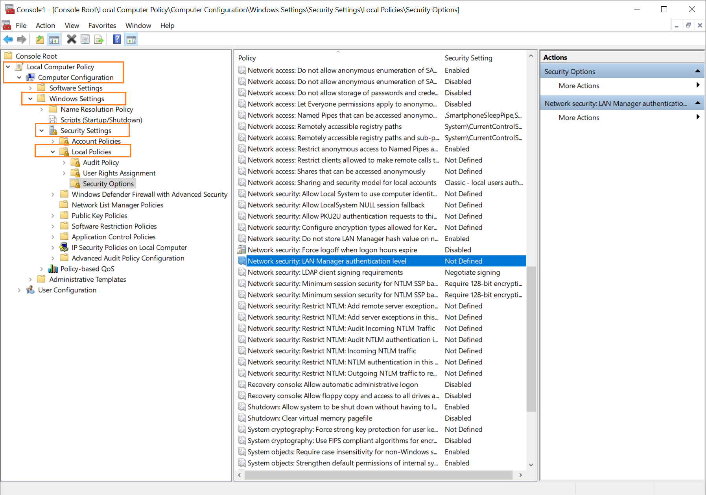
Task: Open the Action menu
Action: coord(45,26)
